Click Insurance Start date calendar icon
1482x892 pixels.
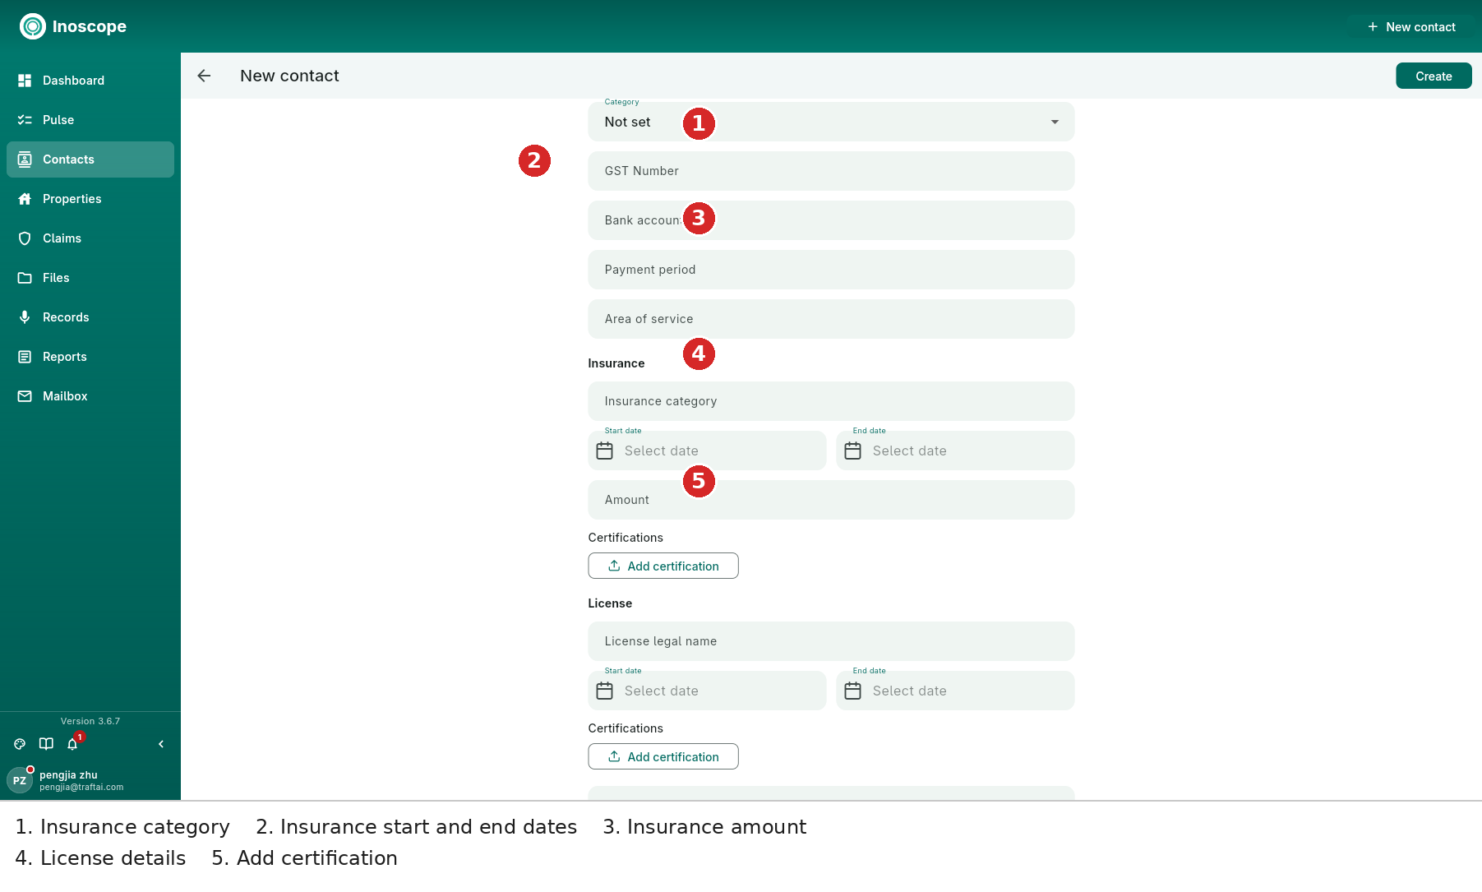click(605, 451)
